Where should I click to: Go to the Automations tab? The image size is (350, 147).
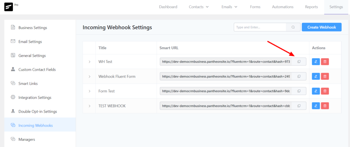[x=282, y=7]
